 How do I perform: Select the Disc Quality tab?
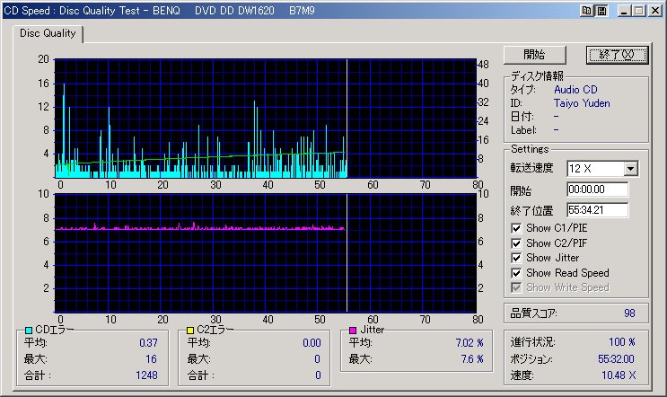pyautogui.click(x=48, y=33)
